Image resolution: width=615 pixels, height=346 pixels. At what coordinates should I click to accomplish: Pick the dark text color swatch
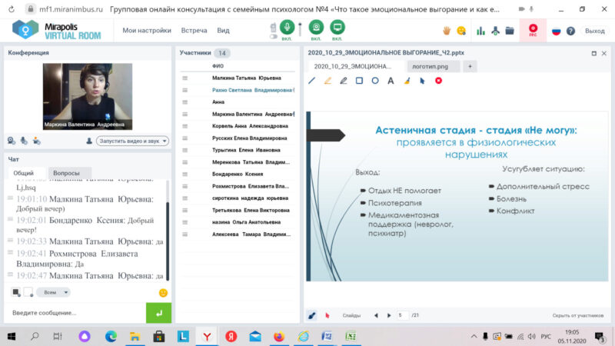click(15, 292)
